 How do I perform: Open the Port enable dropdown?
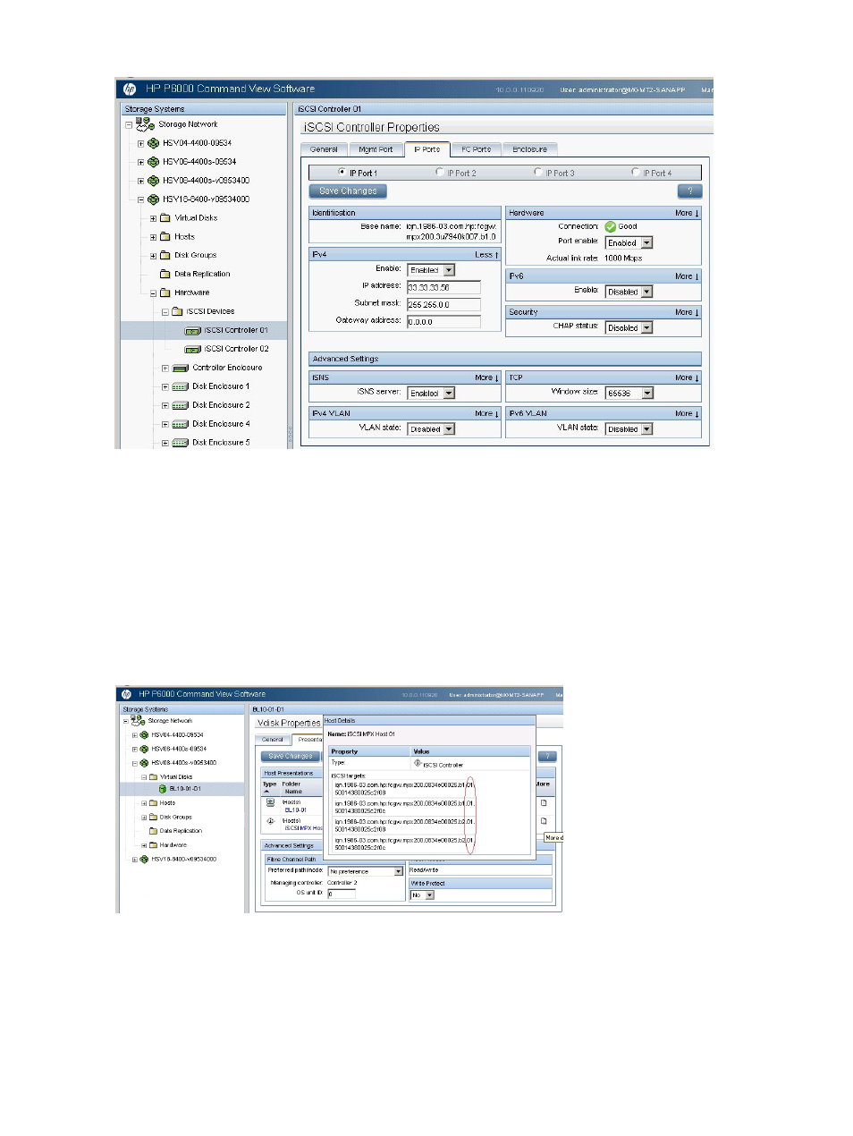click(629, 243)
